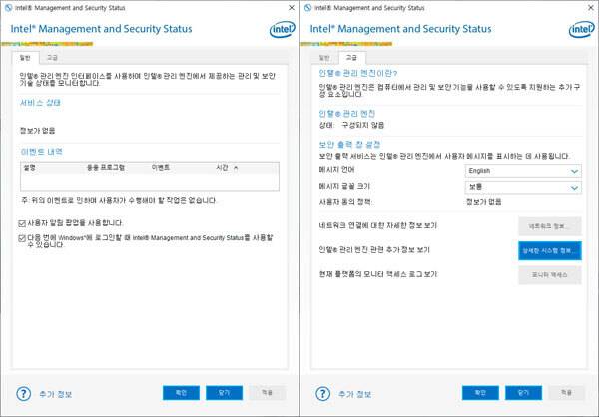Click the sort arrow in the 시간 column
The image size is (599, 417).
point(236,168)
